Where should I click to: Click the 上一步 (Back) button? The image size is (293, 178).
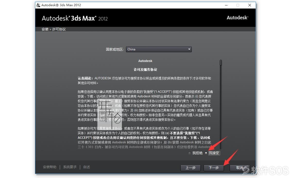tap(190, 168)
